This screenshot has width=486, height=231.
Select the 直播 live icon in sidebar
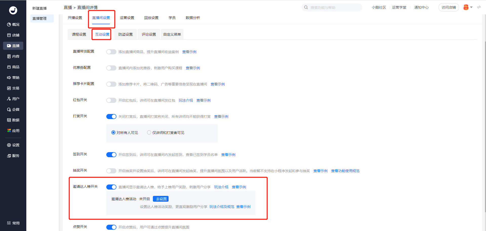point(9,46)
